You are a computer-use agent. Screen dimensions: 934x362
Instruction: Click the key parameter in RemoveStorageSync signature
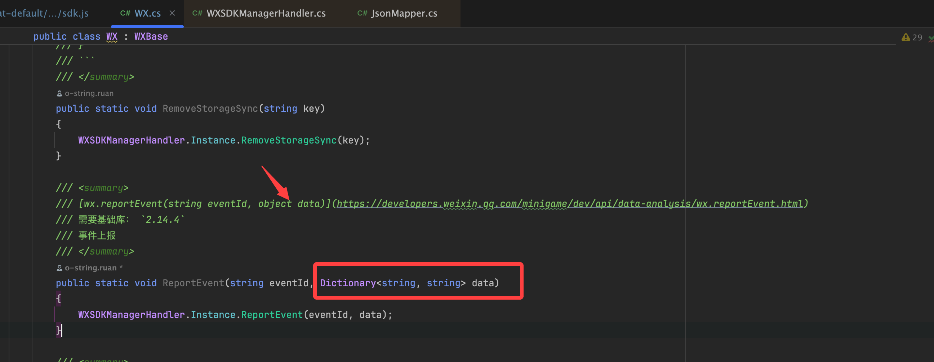[311, 109]
